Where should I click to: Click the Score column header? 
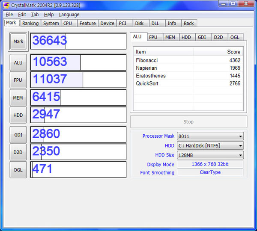(x=218, y=52)
